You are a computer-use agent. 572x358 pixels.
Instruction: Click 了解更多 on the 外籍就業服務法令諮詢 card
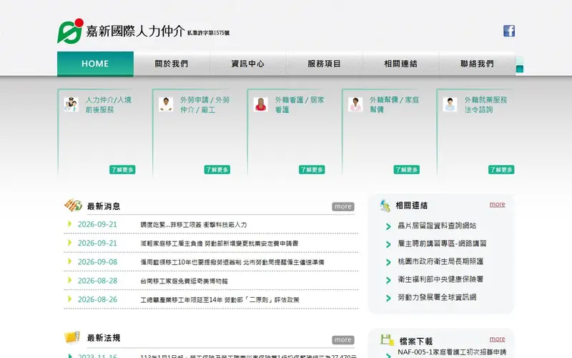(x=501, y=170)
